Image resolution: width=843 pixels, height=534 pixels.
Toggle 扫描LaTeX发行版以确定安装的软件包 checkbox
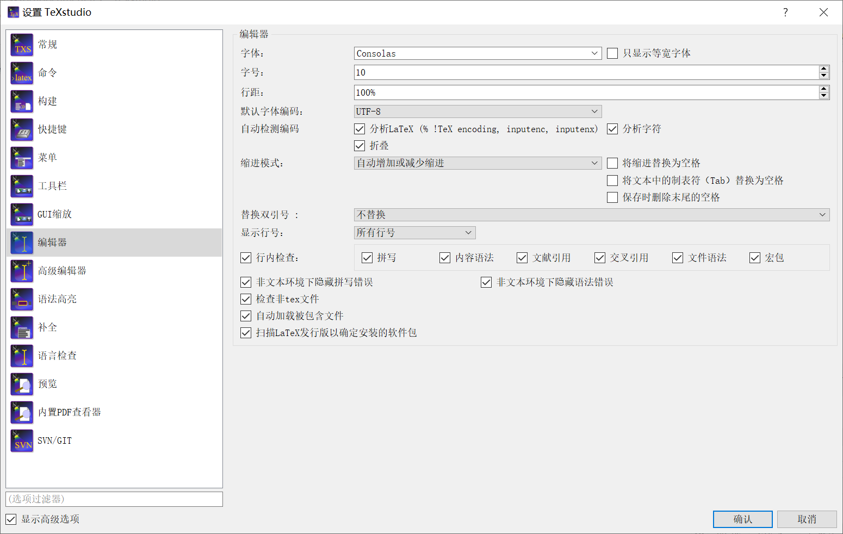(x=246, y=333)
